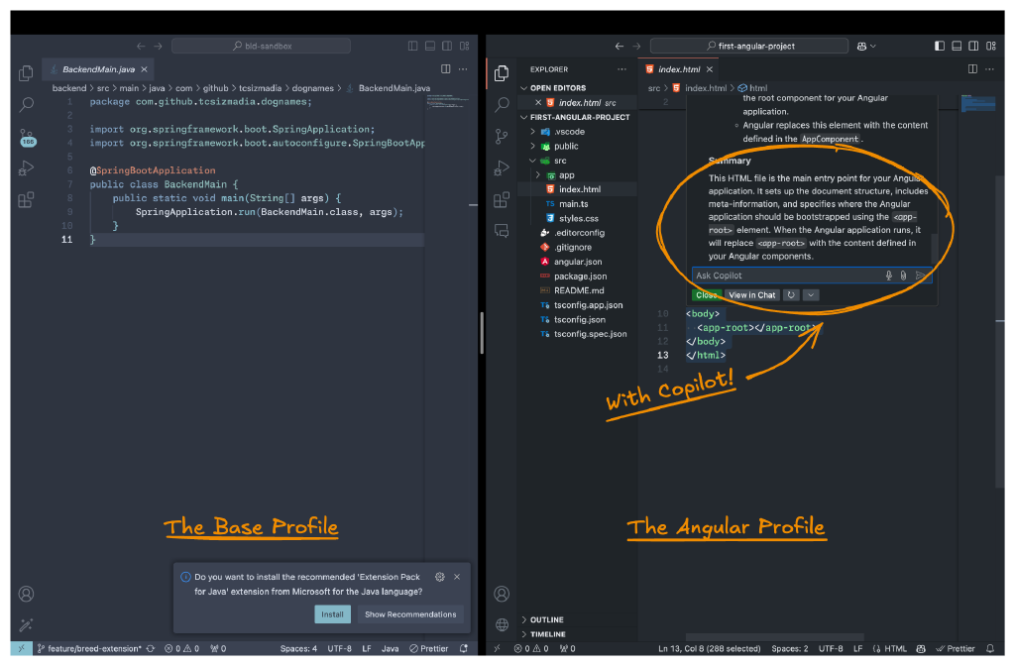Expand the .vscode folder
This screenshot has height=666, width=1015.
pyautogui.click(x=568, y=131)
